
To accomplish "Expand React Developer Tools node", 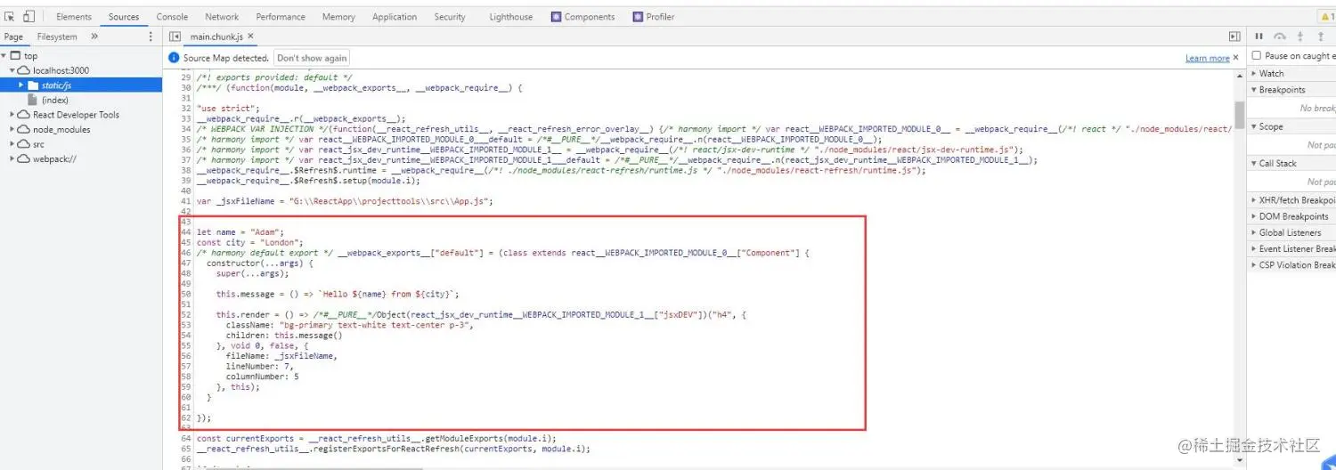I will (x=13, y=115).
